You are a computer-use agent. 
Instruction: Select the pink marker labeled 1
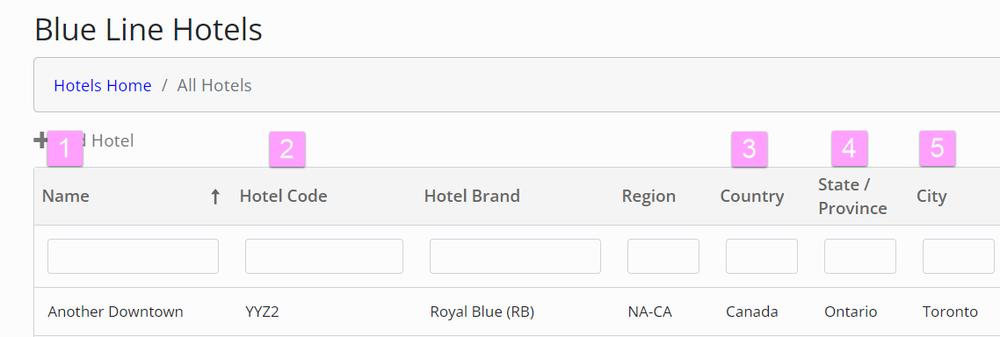(x=65, y=148)
